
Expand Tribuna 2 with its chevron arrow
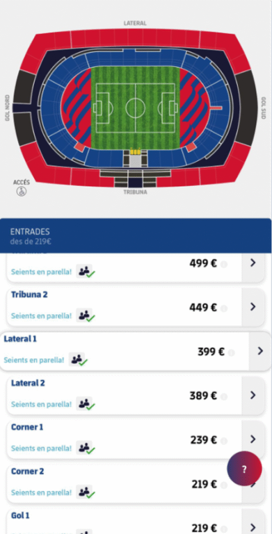[253, 307]
